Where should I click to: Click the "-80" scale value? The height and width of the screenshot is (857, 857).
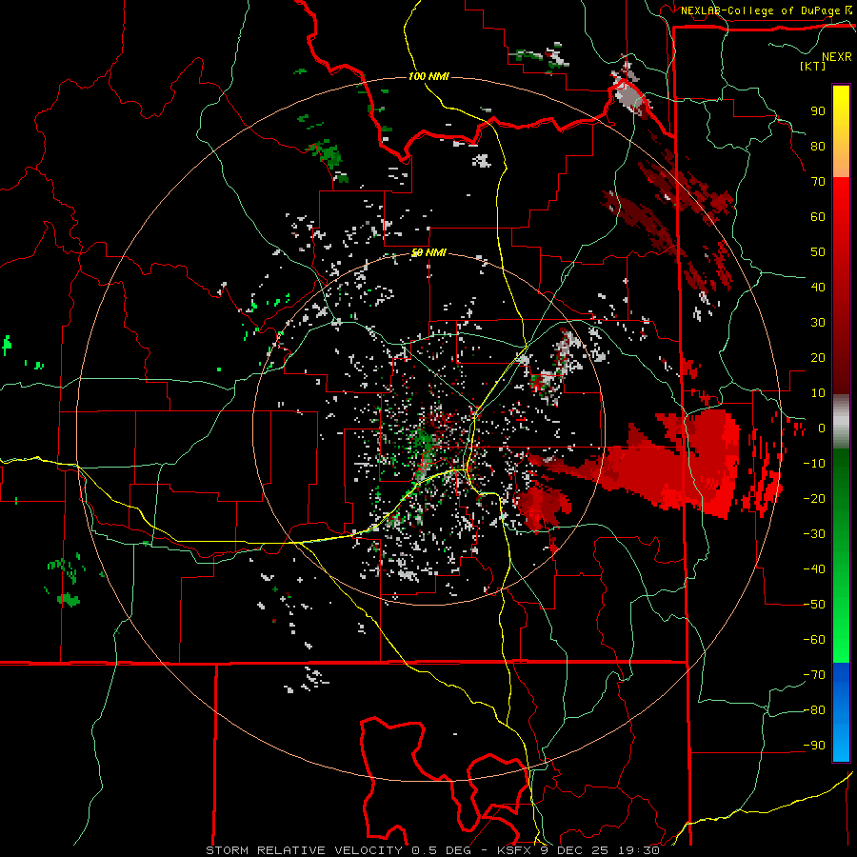click(814, 710)
